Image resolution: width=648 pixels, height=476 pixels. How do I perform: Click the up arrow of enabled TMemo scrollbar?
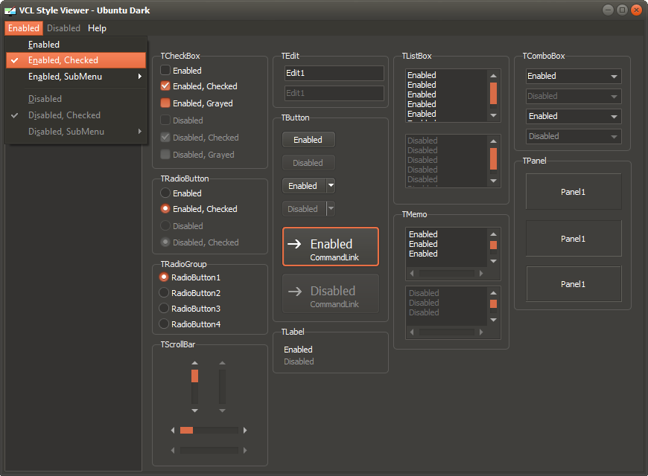[493, 234]
